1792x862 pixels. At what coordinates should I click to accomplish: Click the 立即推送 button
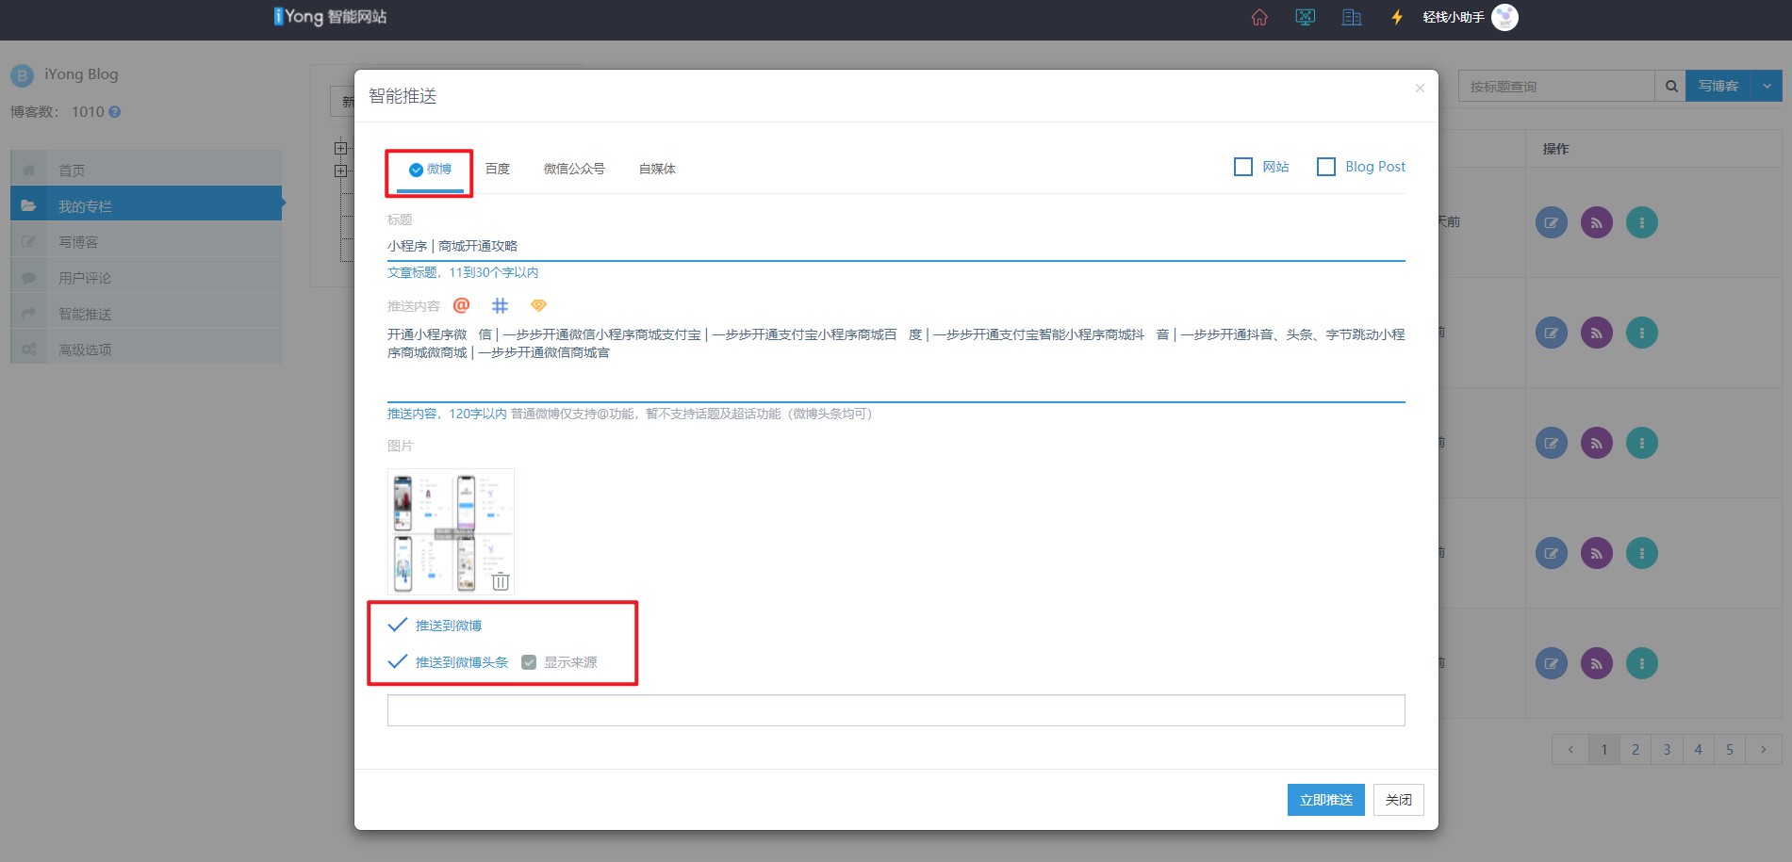coord(1325,800)
